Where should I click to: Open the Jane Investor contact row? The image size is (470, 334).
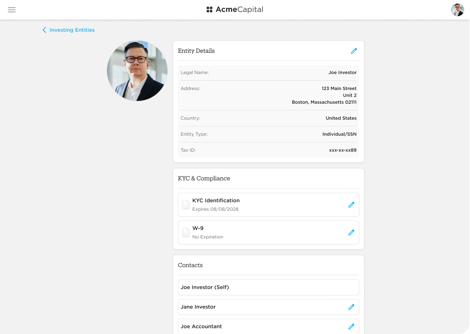[268, 307]
